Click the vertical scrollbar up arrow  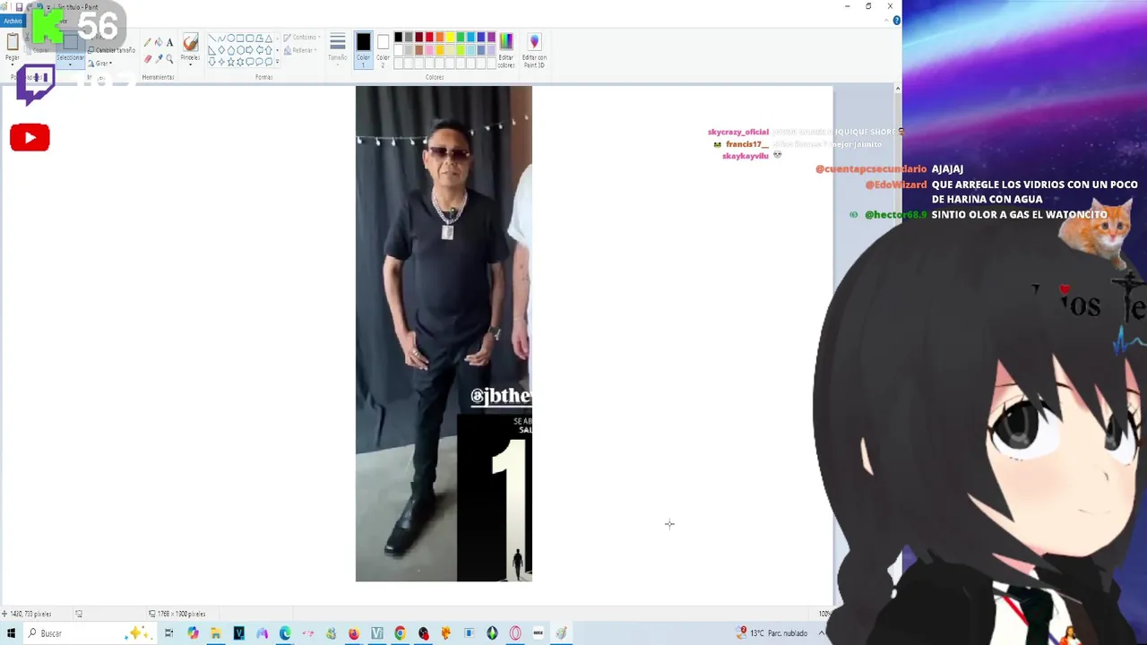(897, 89)
